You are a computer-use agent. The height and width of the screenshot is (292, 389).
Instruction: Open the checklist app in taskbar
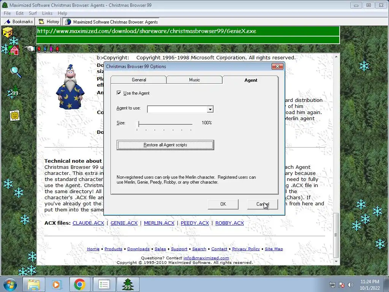[104, 284]
